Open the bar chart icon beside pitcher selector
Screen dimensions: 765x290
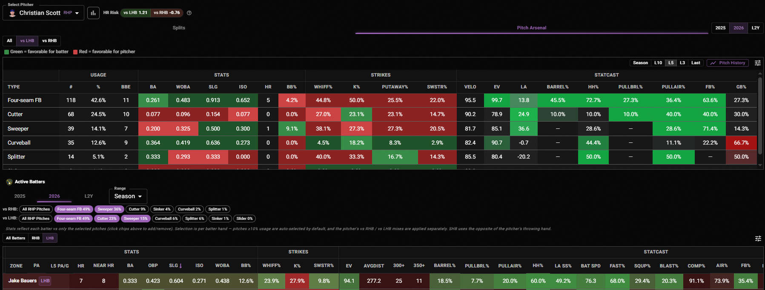(93, 13)
